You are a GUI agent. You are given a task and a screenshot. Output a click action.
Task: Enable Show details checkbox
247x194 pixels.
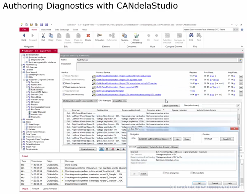tap(192, 173)
